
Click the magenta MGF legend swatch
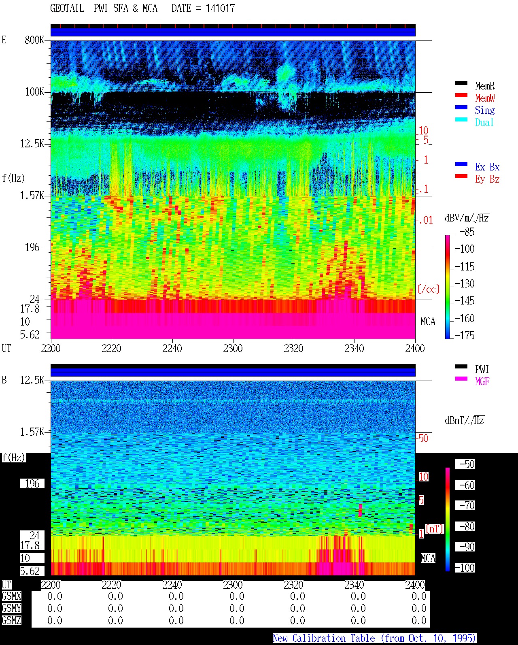coord(461,379)
